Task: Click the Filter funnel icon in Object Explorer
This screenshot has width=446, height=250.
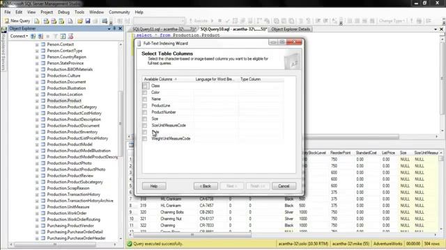Action: (56, 36)
